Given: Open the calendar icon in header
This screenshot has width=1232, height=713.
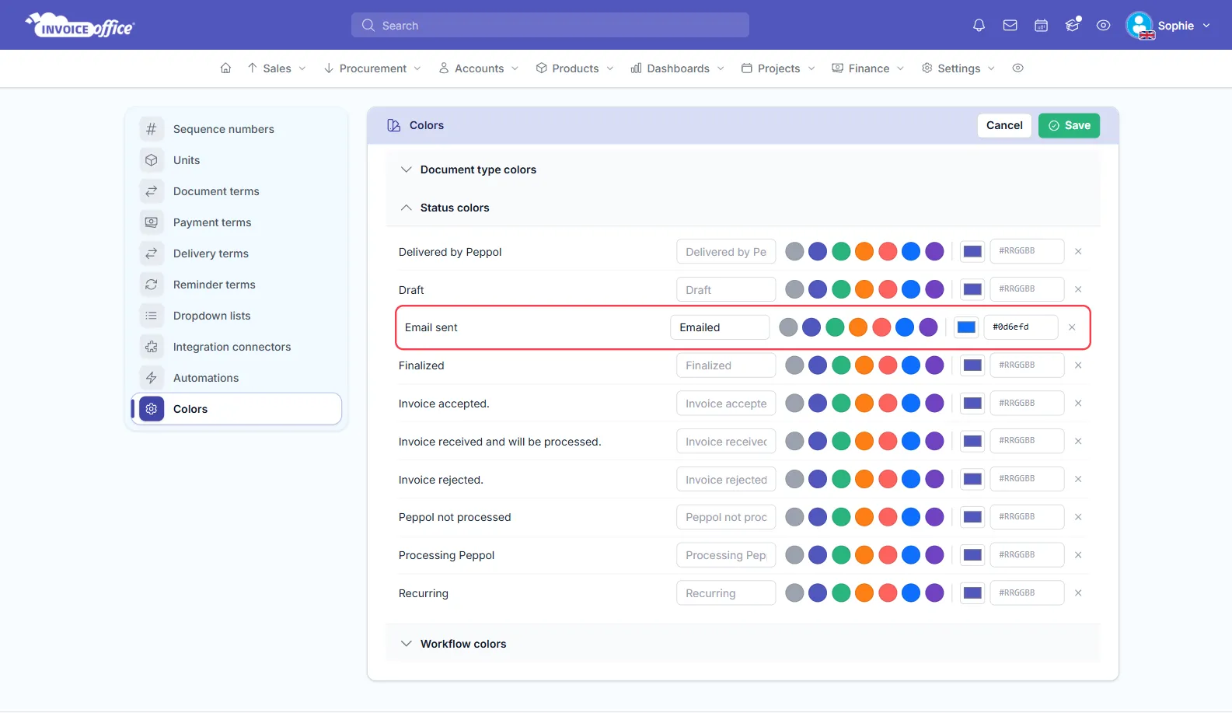Looking at the screenshot, I should (1041, 26).
